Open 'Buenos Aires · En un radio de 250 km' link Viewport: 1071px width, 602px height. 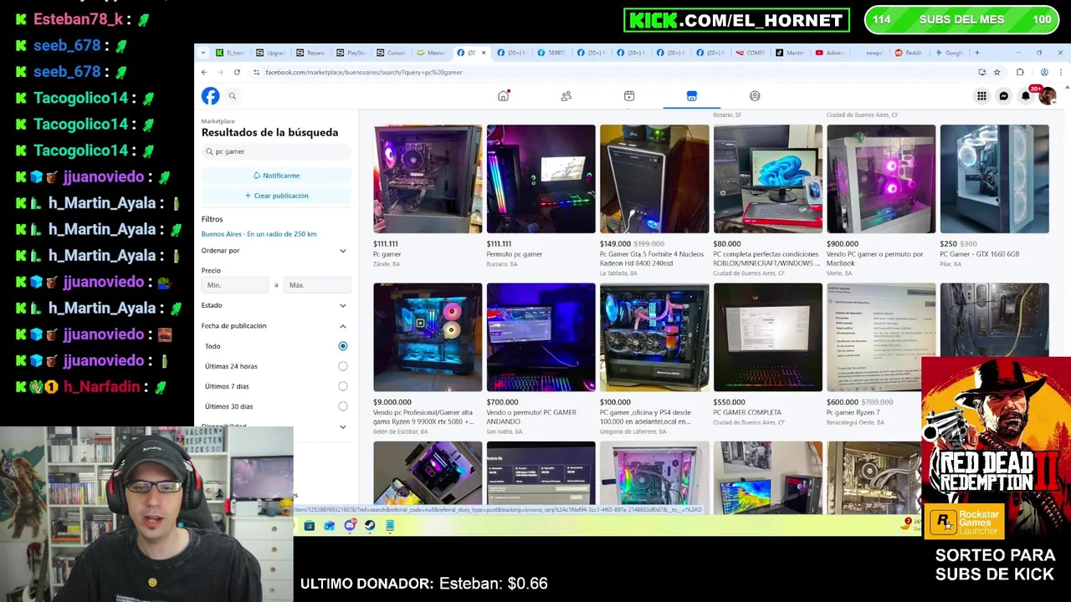point(259,234)
